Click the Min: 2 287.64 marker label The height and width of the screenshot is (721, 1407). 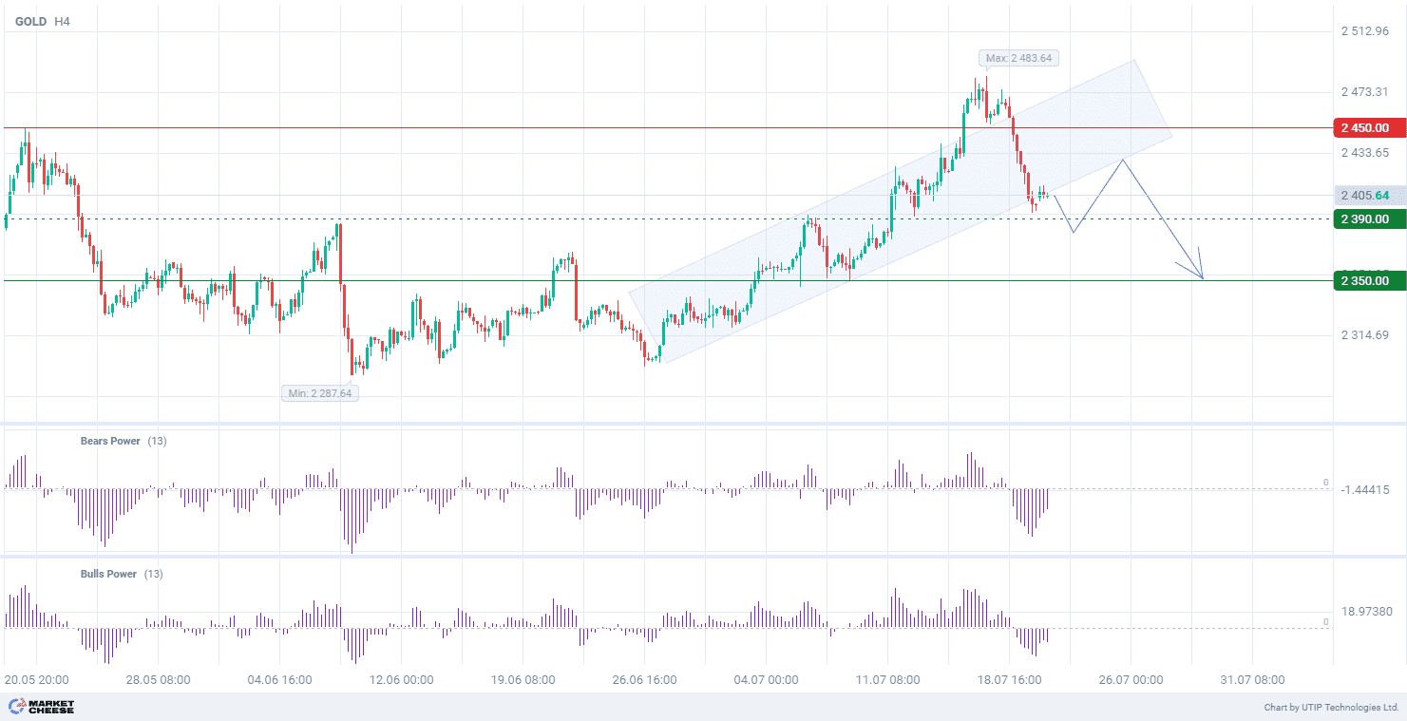click(319, 393)
